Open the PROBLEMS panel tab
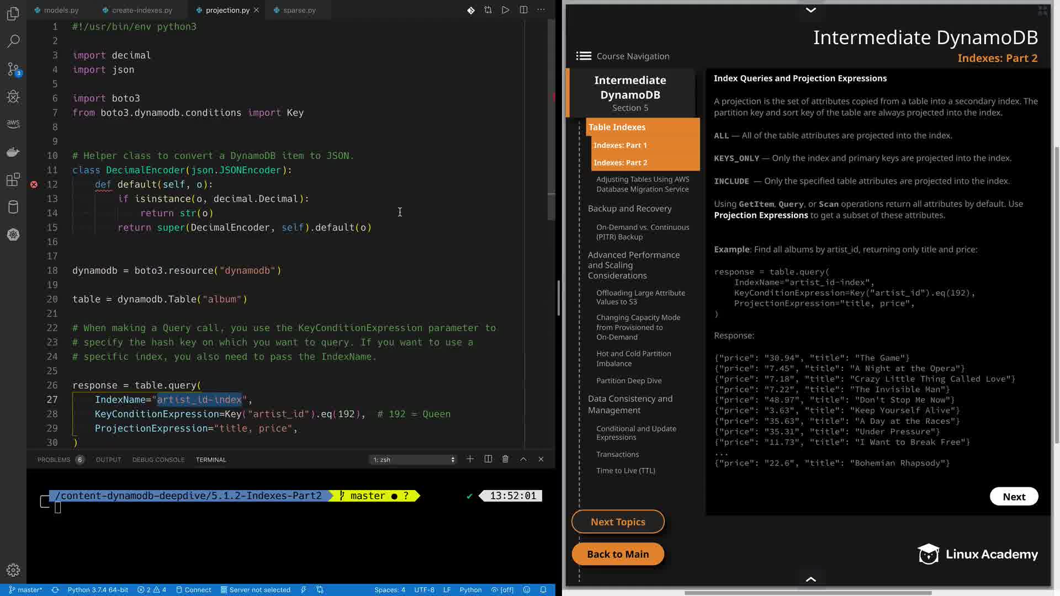This screenshot has height=596, width=1060. [x=54, y=459]
